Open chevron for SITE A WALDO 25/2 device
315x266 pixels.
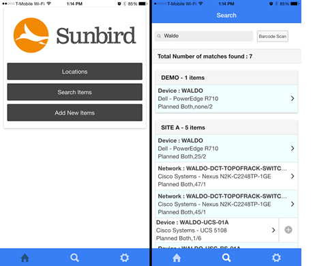point(292,149)
